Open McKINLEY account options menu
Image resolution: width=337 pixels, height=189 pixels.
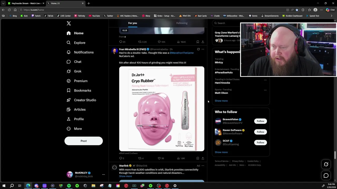pos(103,174)
